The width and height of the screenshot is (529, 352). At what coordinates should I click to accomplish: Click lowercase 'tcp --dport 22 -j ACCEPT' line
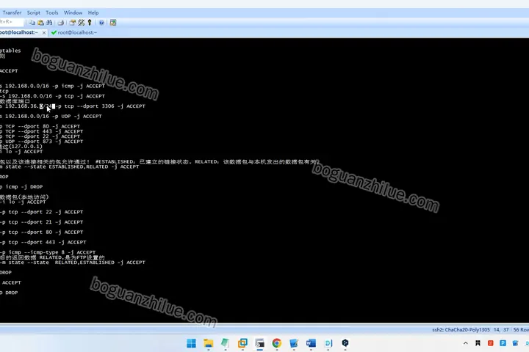tap(41, 212)
